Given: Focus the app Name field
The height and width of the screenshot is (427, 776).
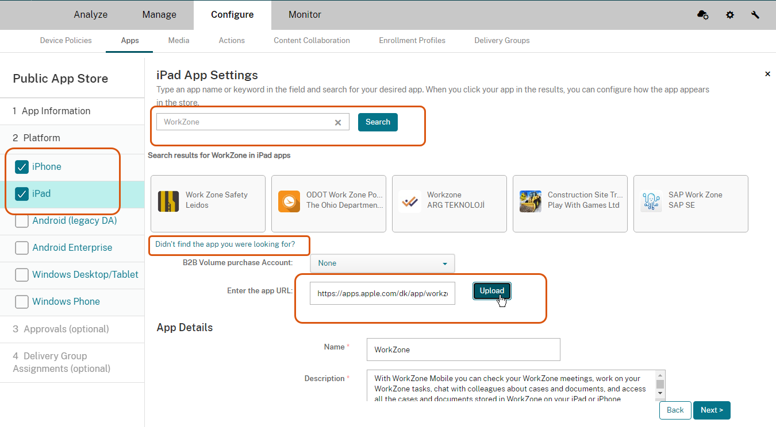Looking at the screenshot, I should point(463,350).
